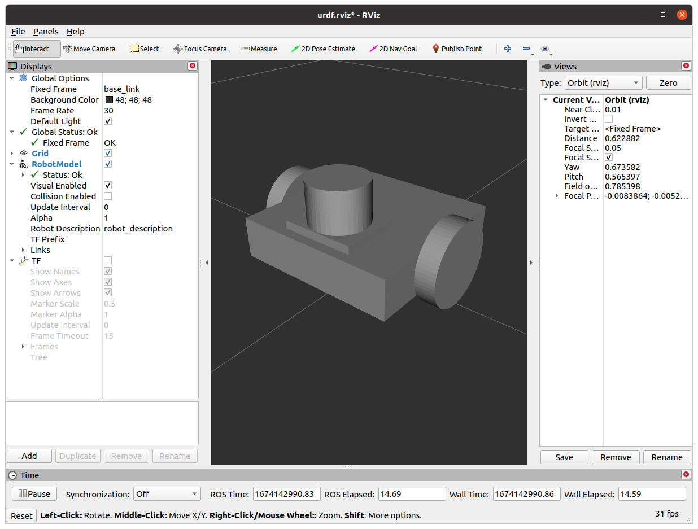Close the Time panel

(x=686, y=475)
